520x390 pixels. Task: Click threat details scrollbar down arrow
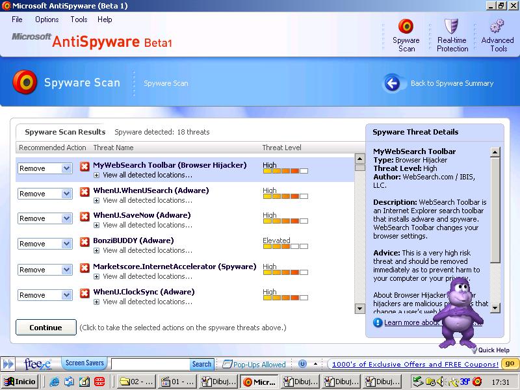pos(495,307)
